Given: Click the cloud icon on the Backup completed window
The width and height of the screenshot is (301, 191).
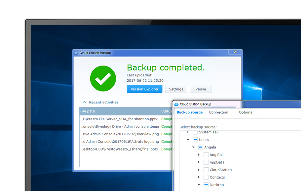Looking at the screenshot, I should point(75,52).
